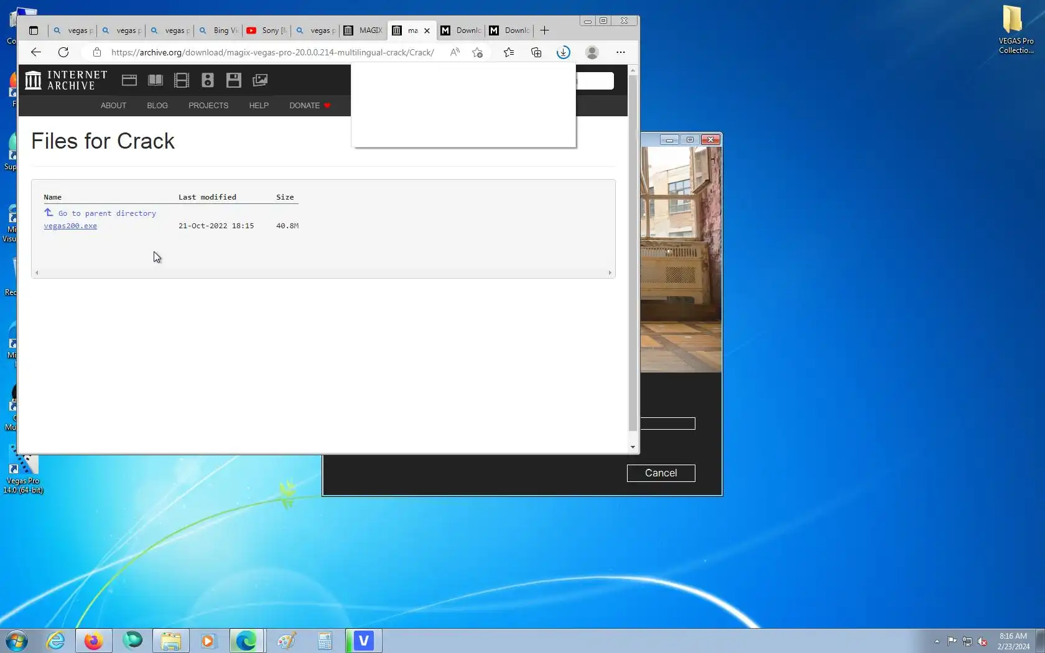Click the address bar URL field
This screenshot has height=653, width=1045.
click(x=272, y=52)
